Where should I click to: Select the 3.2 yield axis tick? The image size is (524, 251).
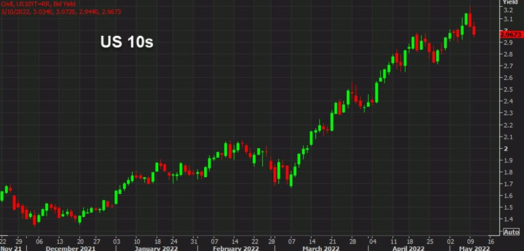pos(508,10)
